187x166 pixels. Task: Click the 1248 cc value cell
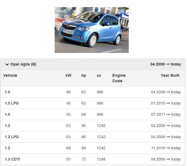(101, 159)
